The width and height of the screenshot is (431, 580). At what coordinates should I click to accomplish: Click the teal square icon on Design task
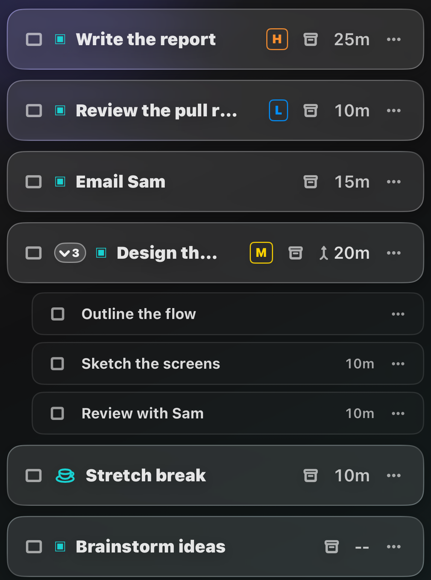tap(101, 253)
